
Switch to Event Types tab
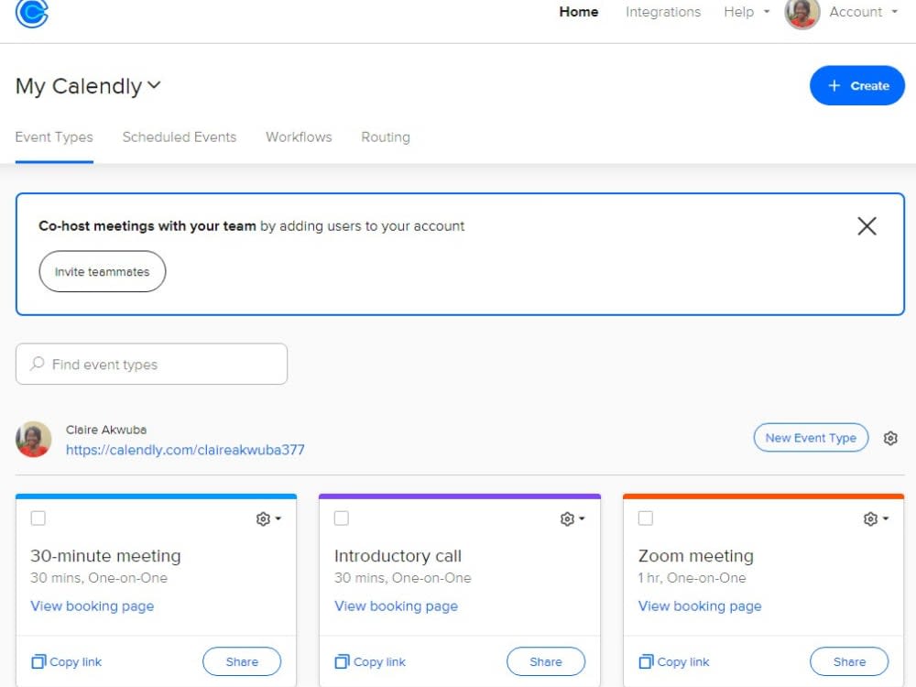[x=54, y=137]
